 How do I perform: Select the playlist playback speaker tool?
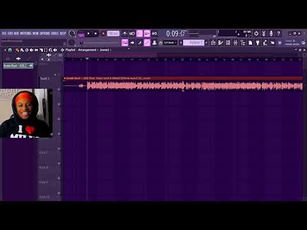[55, 50]
